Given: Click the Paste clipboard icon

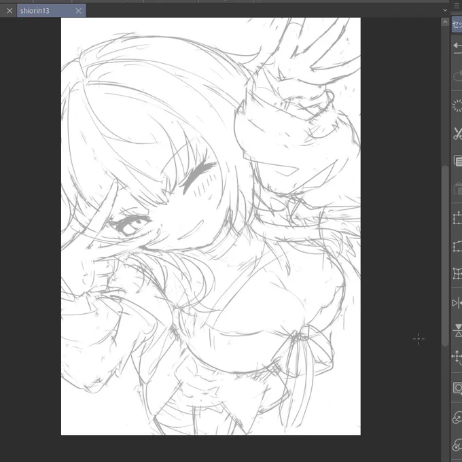Looking at the screenshot, I should [457, 189].
